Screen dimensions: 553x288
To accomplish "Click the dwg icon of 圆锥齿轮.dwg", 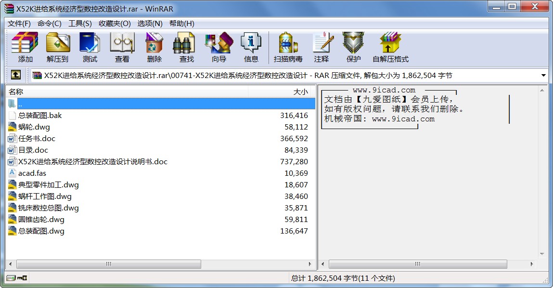I will [x=12, y=220].
